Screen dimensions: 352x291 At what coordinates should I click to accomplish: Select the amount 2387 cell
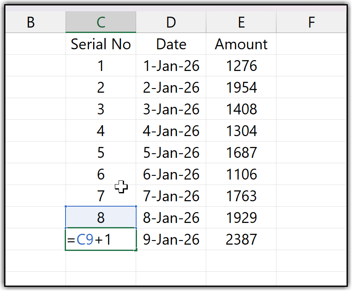point(241,240)
